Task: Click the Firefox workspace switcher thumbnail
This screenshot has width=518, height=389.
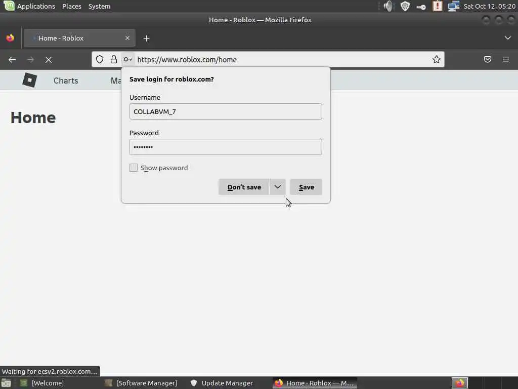Action: pos(460,383)
